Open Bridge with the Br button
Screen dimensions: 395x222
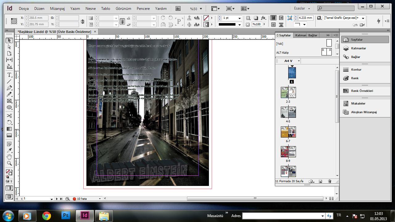[x=178, y=9]
